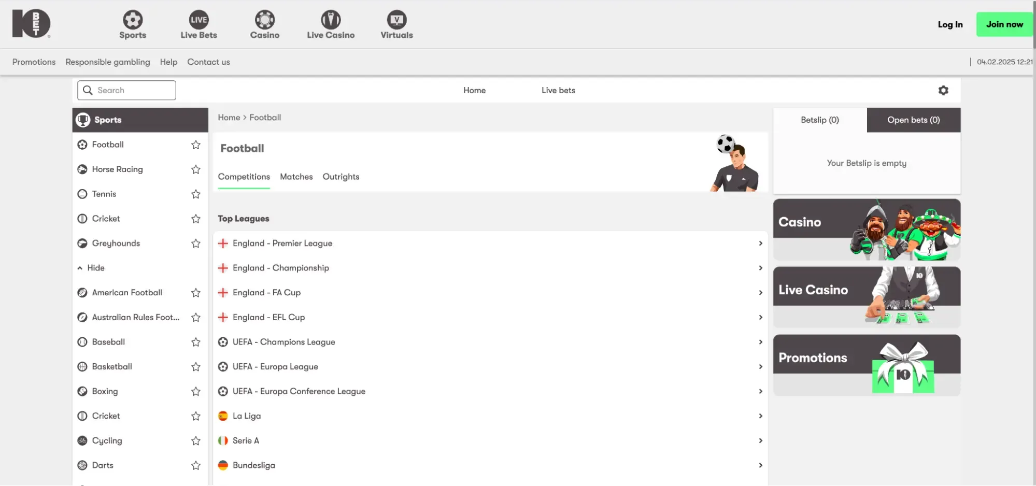The width and height of the screenshot is (1036, 486).
Task: Favorite Horse Racing with its star
Action: coord(196,169)
